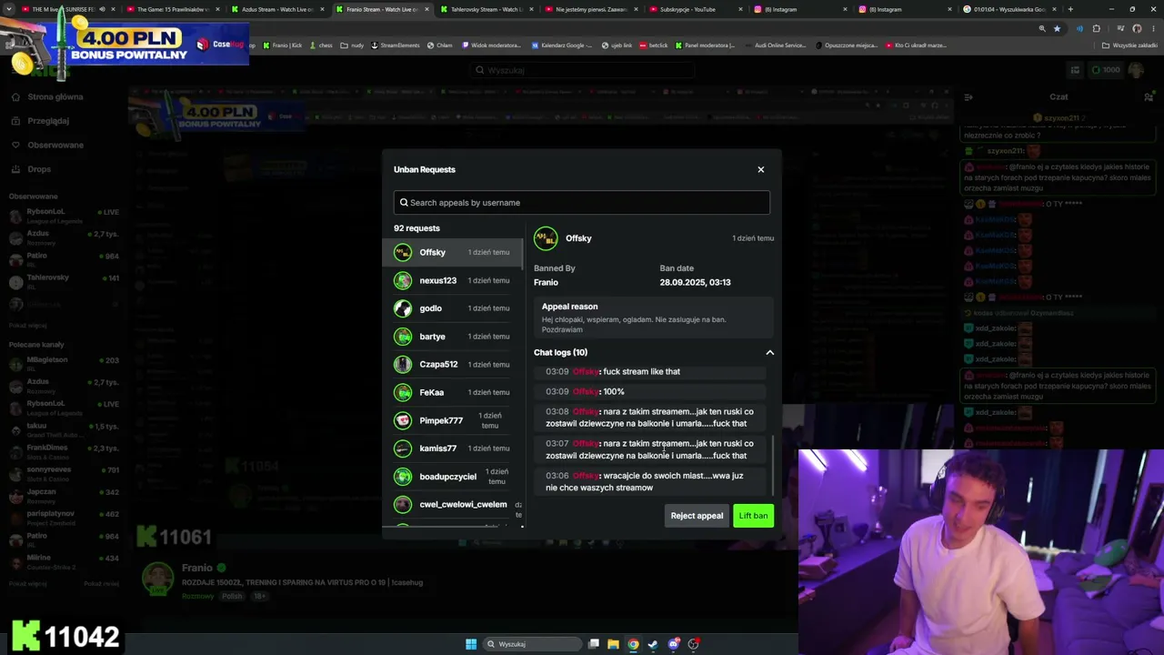Lift ban for Offsky
1164x655 pixels.
click(753, 516)
